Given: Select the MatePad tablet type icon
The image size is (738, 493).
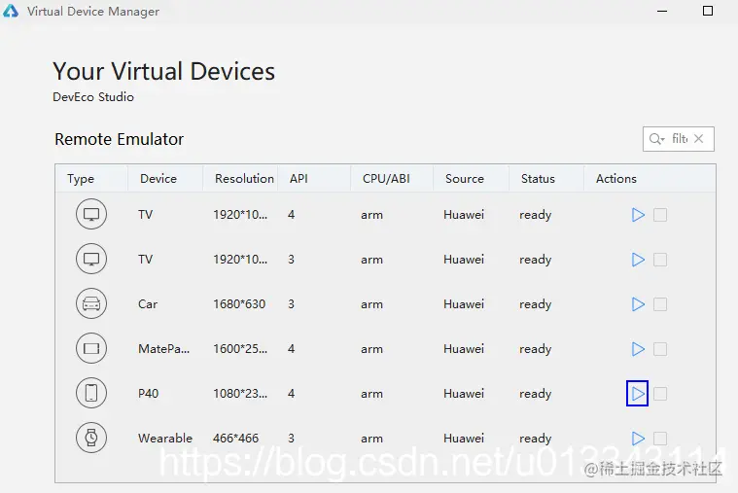Looking at the screenshot, I should [x=91, y=348].
